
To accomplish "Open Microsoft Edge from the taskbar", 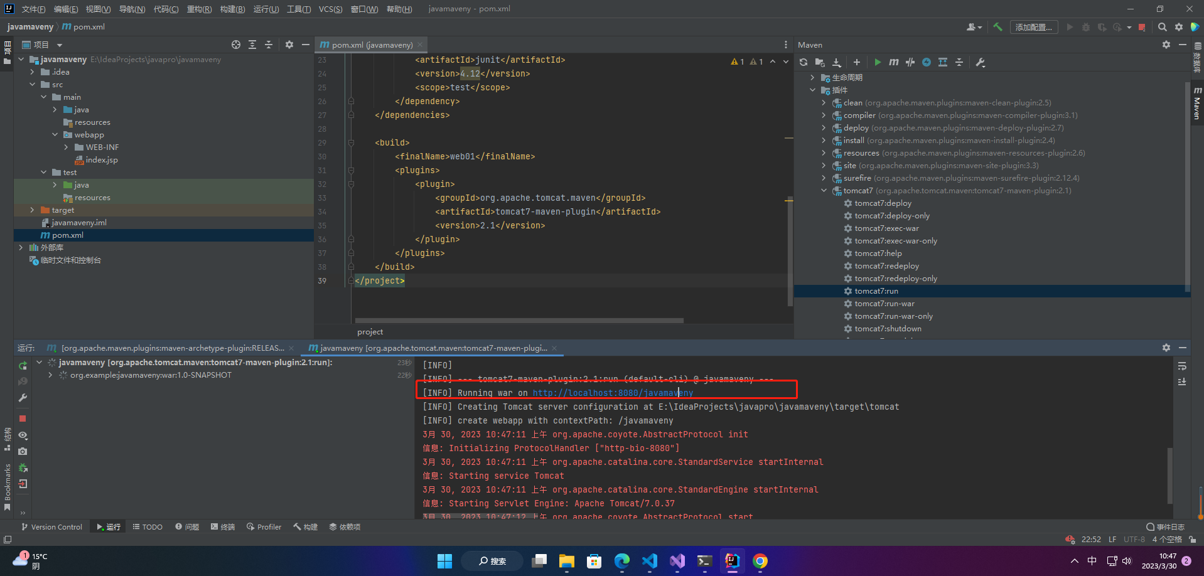I will (621, 561).
